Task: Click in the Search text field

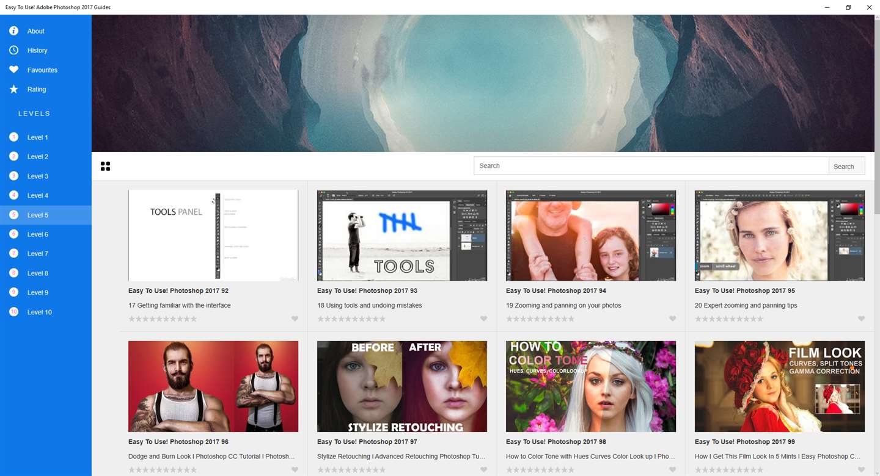Action: 651,166
